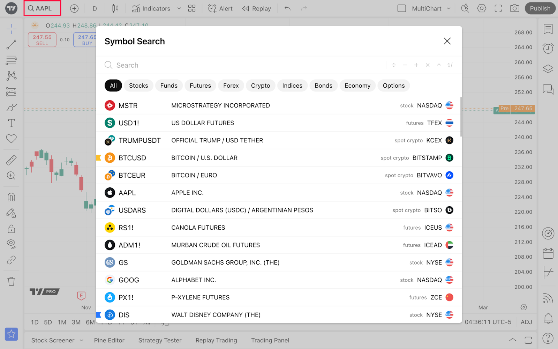Open the alerts clock panel
The height and width of the screenshot is (349, 558).
[x=548, y=48]
